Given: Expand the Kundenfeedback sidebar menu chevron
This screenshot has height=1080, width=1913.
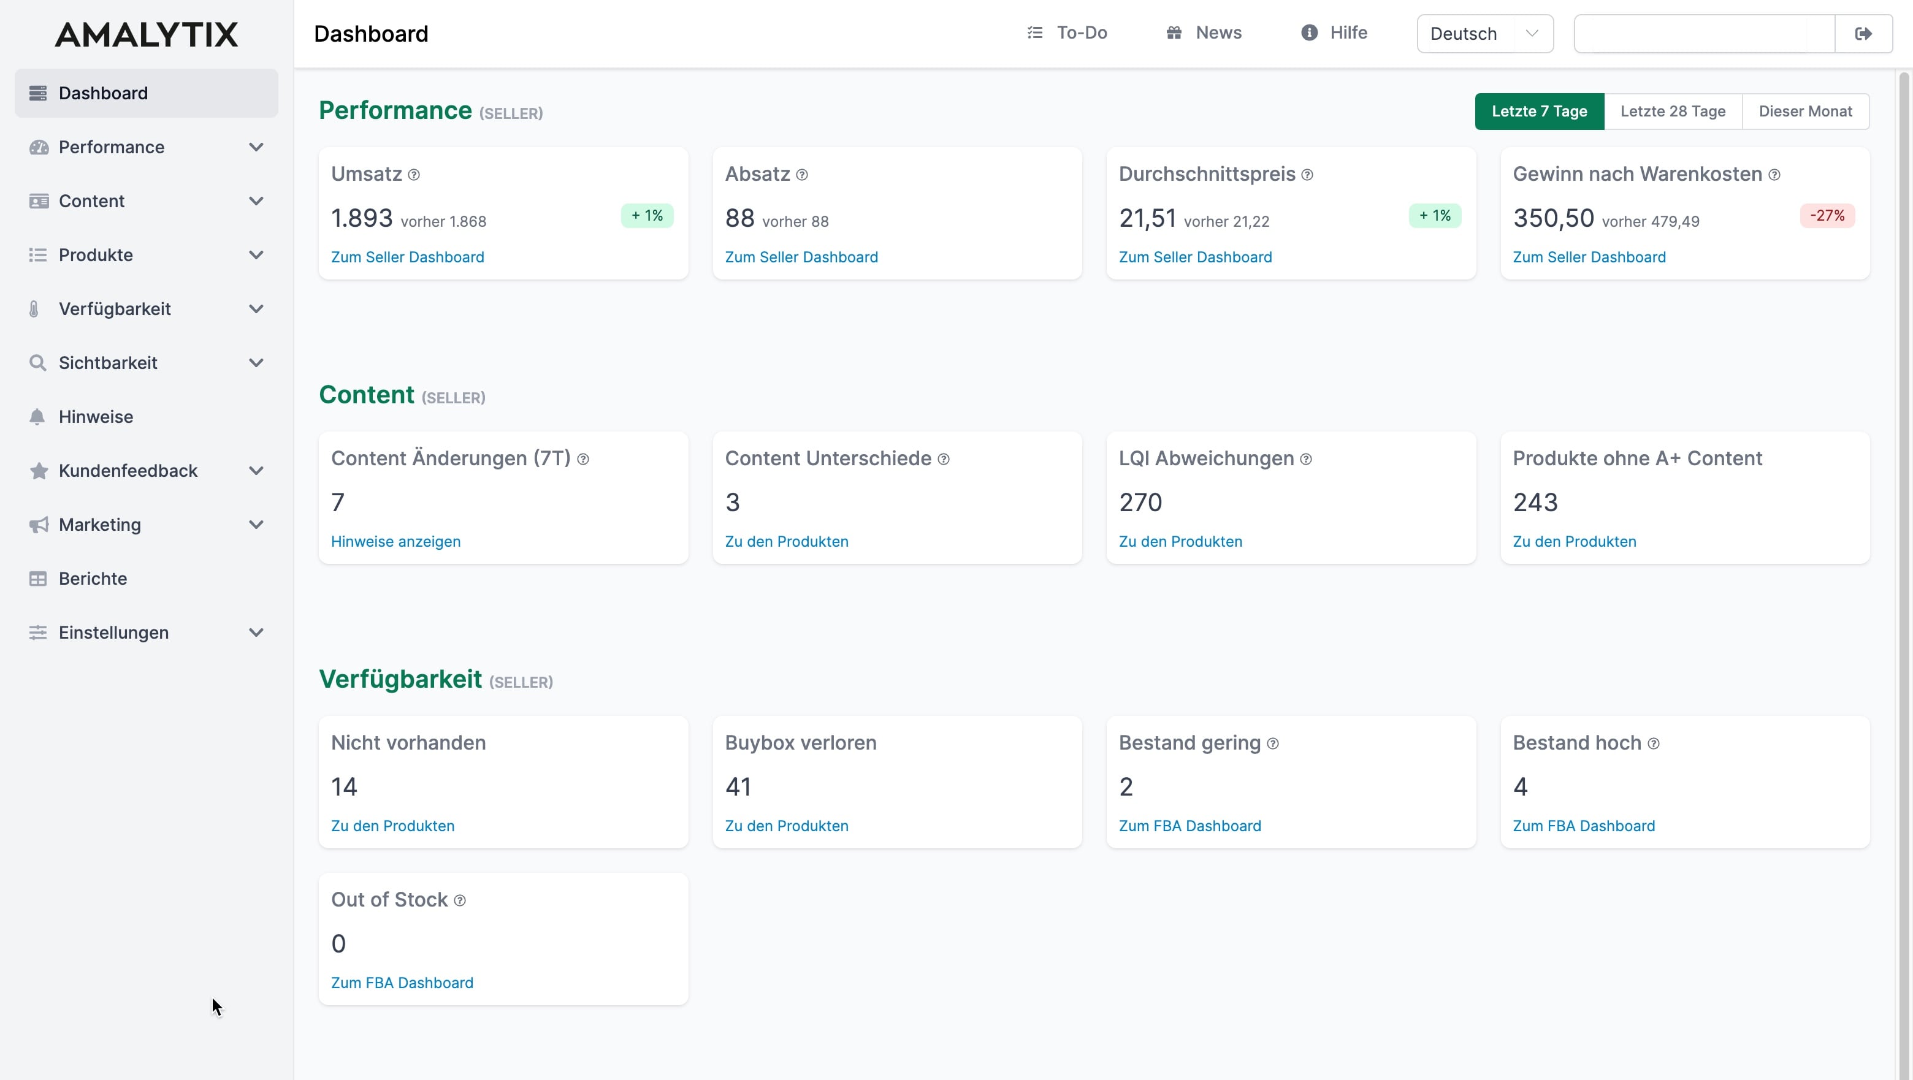Looking at the screenshot, I should point(256,471).
